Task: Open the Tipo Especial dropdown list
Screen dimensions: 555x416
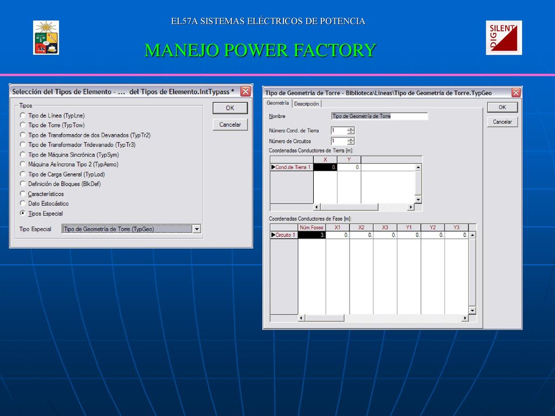Action: tap(197, 229)
